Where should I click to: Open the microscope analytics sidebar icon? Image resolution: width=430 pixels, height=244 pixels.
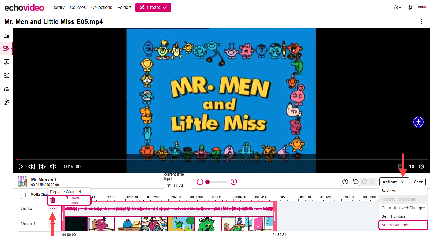[x=6, y=102]
